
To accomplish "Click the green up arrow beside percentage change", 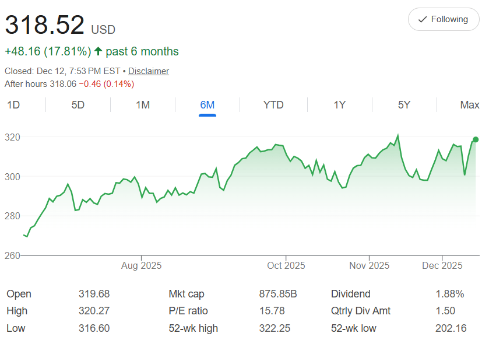I will 98,52.
